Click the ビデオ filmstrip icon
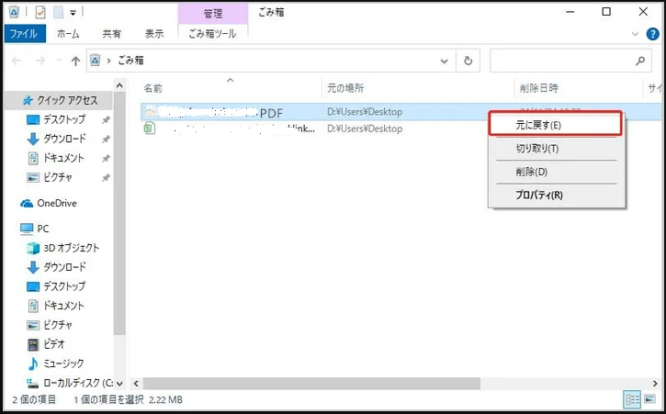This screenshot has height=414, width=666. [x=33, y=344]
